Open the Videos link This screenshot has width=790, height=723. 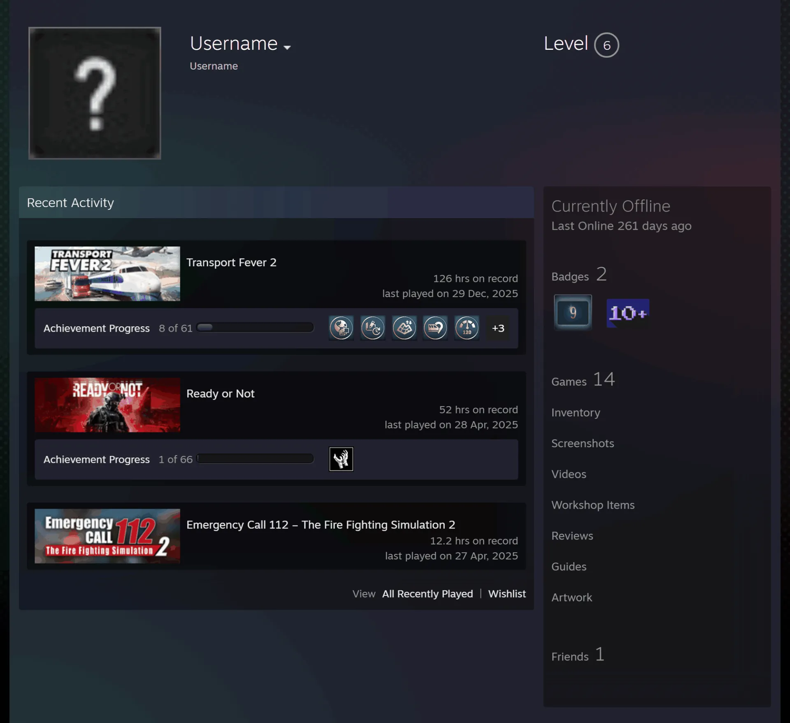coord(569,474)
